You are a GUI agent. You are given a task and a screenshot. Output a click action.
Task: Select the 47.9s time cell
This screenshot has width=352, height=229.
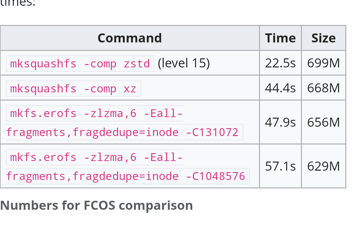[x=280, y=122]
